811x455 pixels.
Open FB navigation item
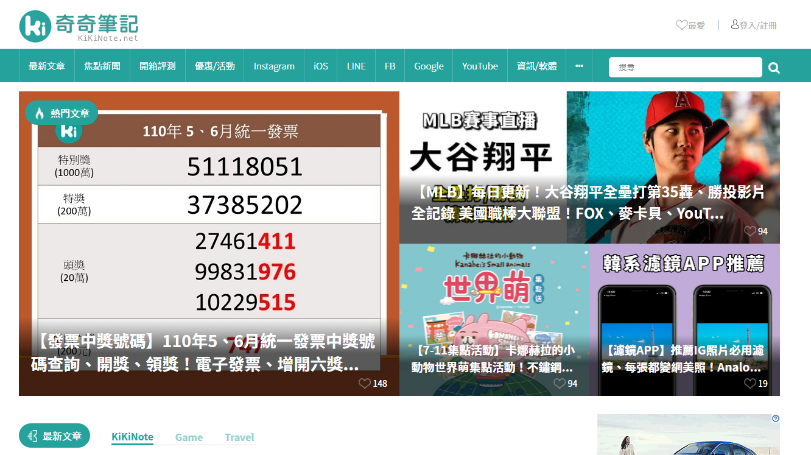tap(390, 66)
